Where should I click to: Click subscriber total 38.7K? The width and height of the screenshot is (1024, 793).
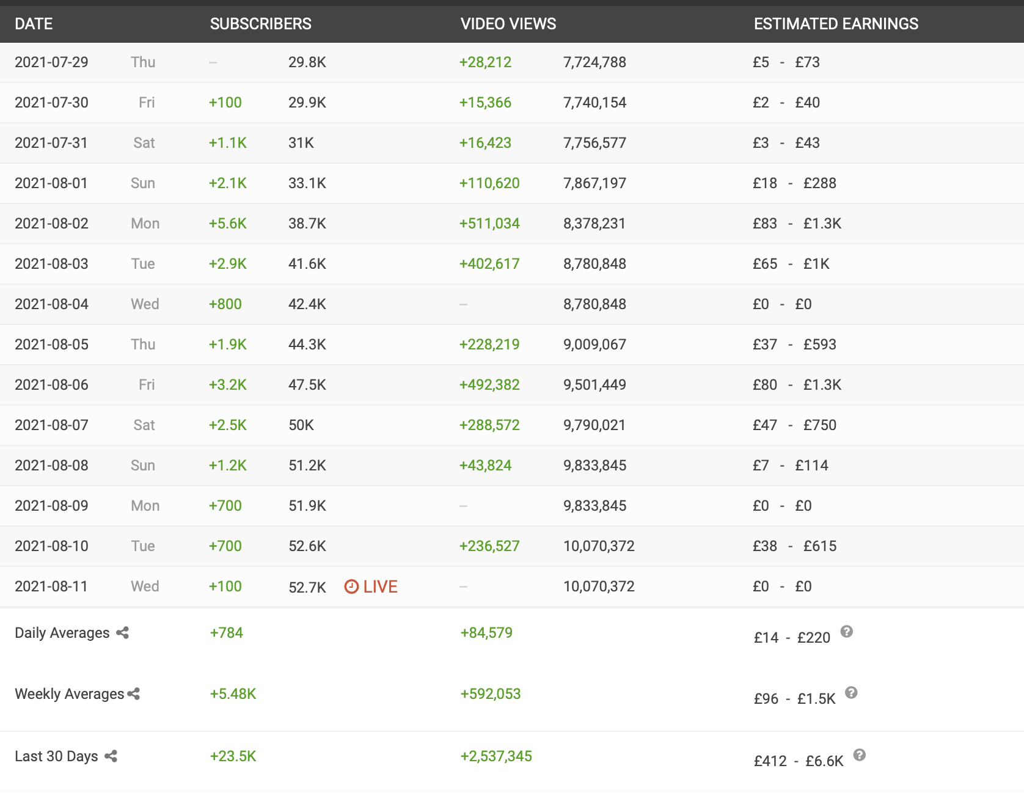point(307,224)
